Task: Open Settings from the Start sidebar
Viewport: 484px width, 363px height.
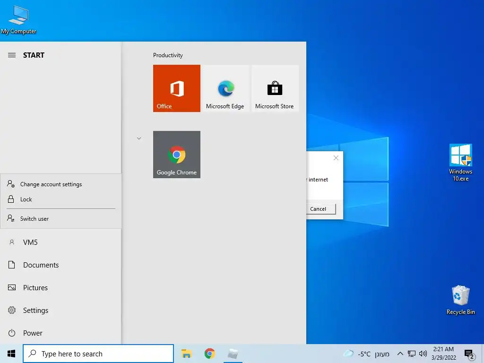Action: pos(60,310)
